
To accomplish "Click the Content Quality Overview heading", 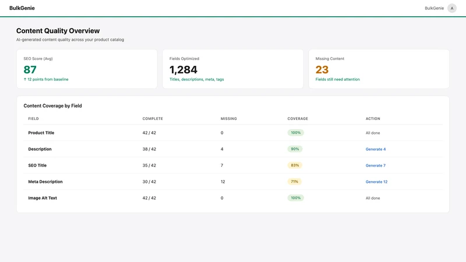I will pos(58,31).
